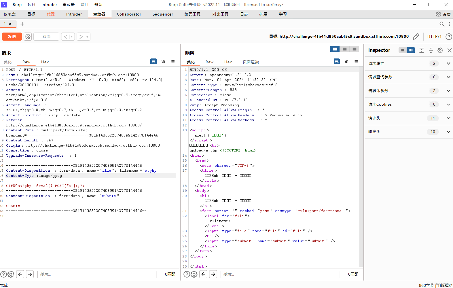Select response Raw view
Image resolution: width=453 pixels, height=288 pixels.
[209, 62]
